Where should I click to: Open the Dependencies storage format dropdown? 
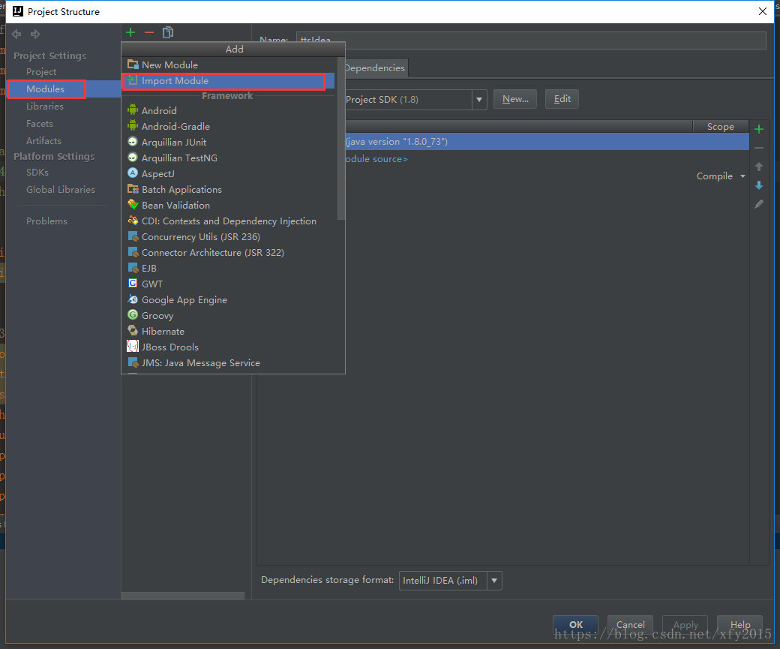494,580
